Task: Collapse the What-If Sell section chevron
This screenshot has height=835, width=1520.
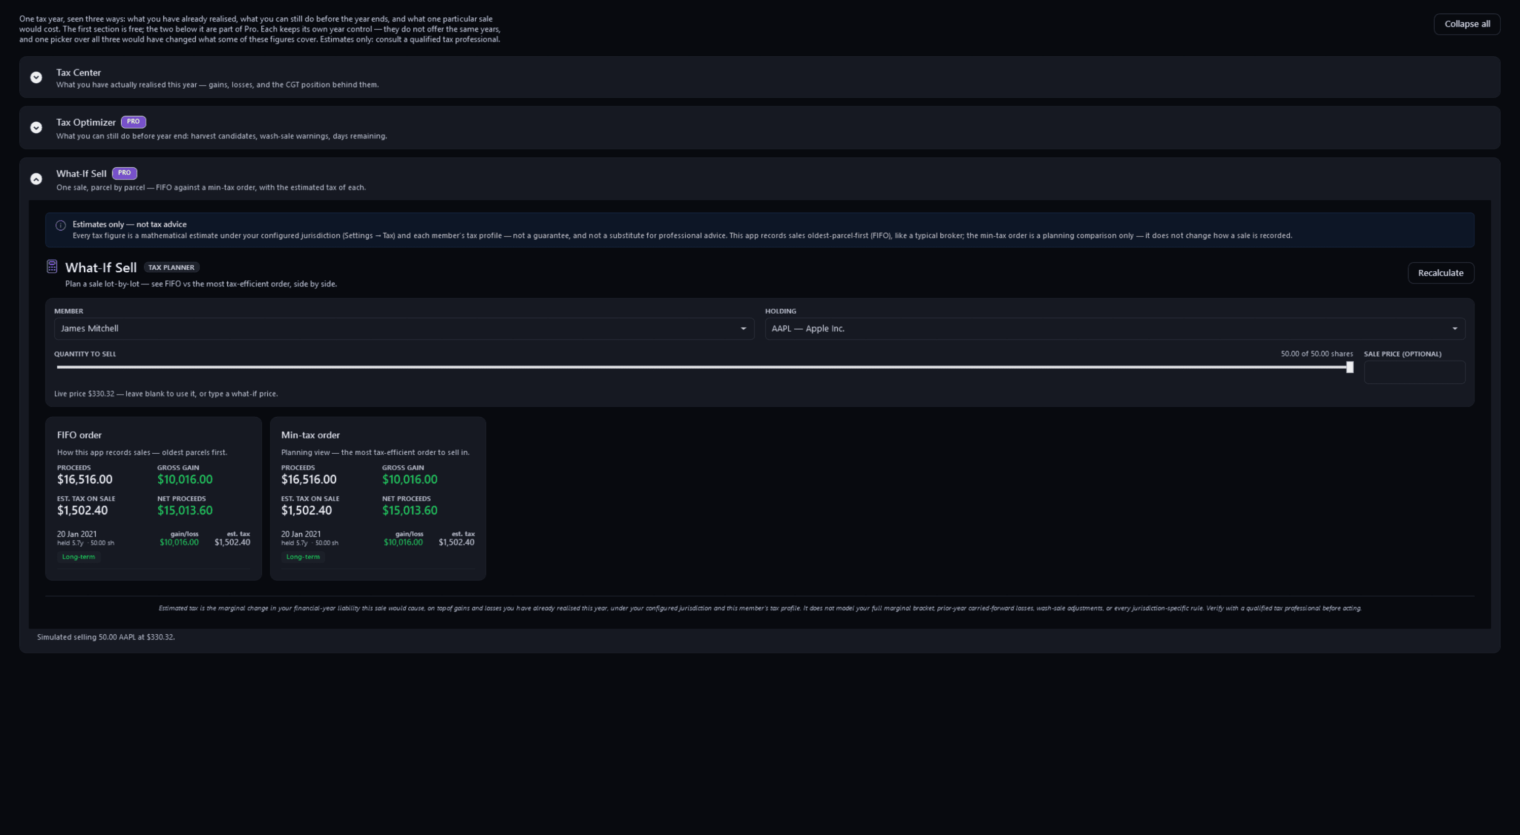Action: tap(36, 178)
